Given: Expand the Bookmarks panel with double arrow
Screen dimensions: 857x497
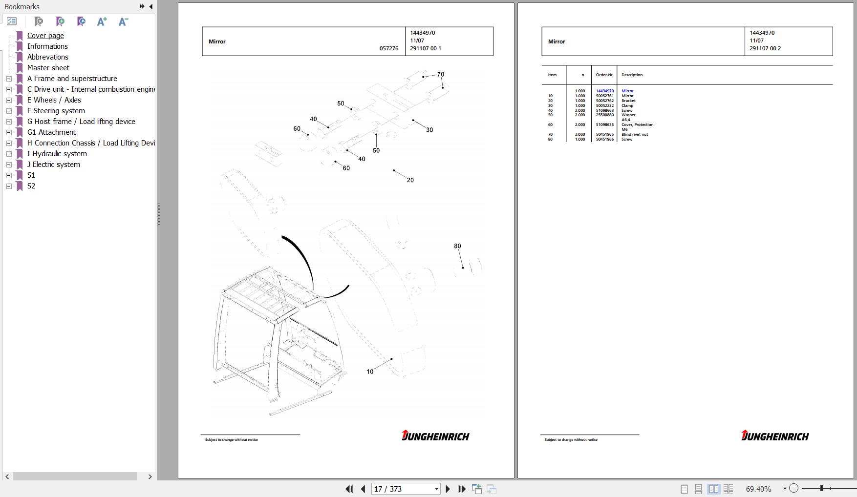Looking at the screenshot, I should 142,6.
